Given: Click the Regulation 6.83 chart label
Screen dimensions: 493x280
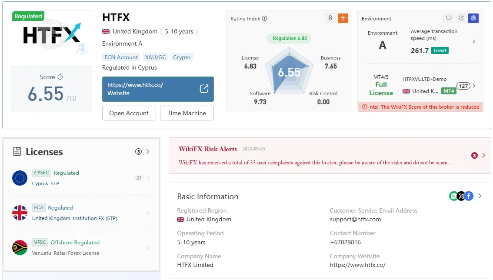Looking at the screenshot, I should click(290, 38).
